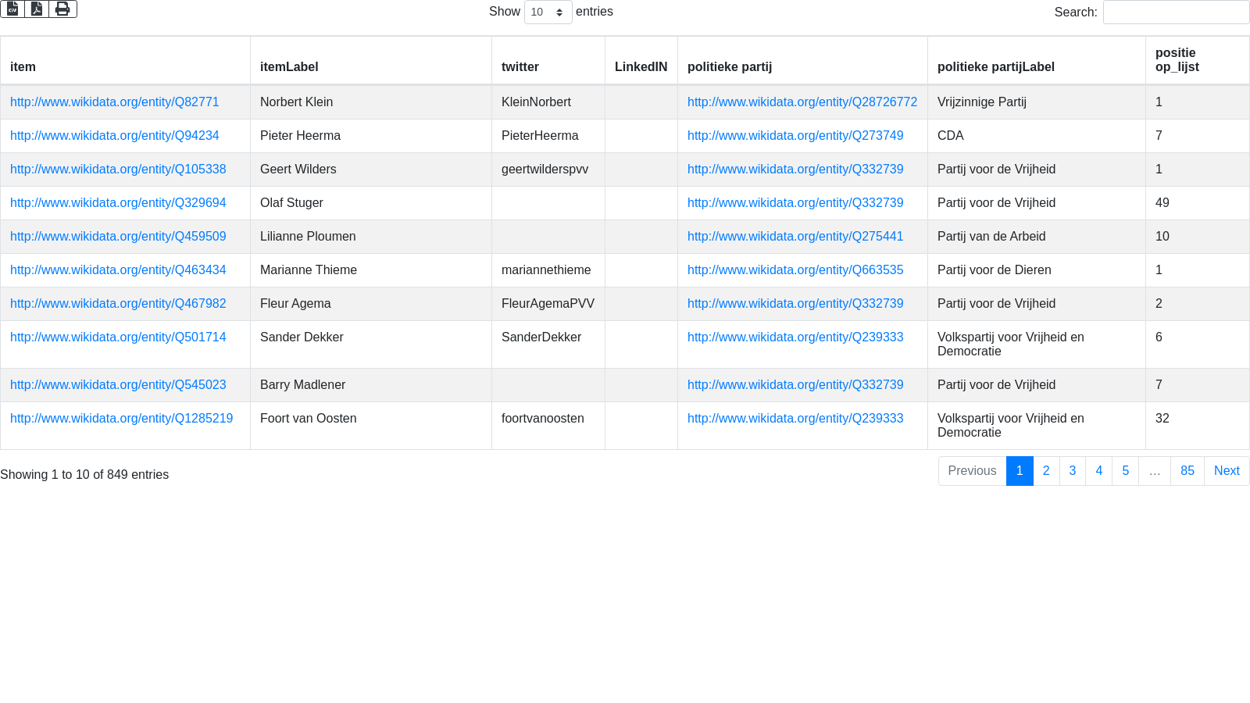Open wikidata entity Q329694 link
Image resolution: width=1250 pixels, height=703 pixels.
pos(118,203)
